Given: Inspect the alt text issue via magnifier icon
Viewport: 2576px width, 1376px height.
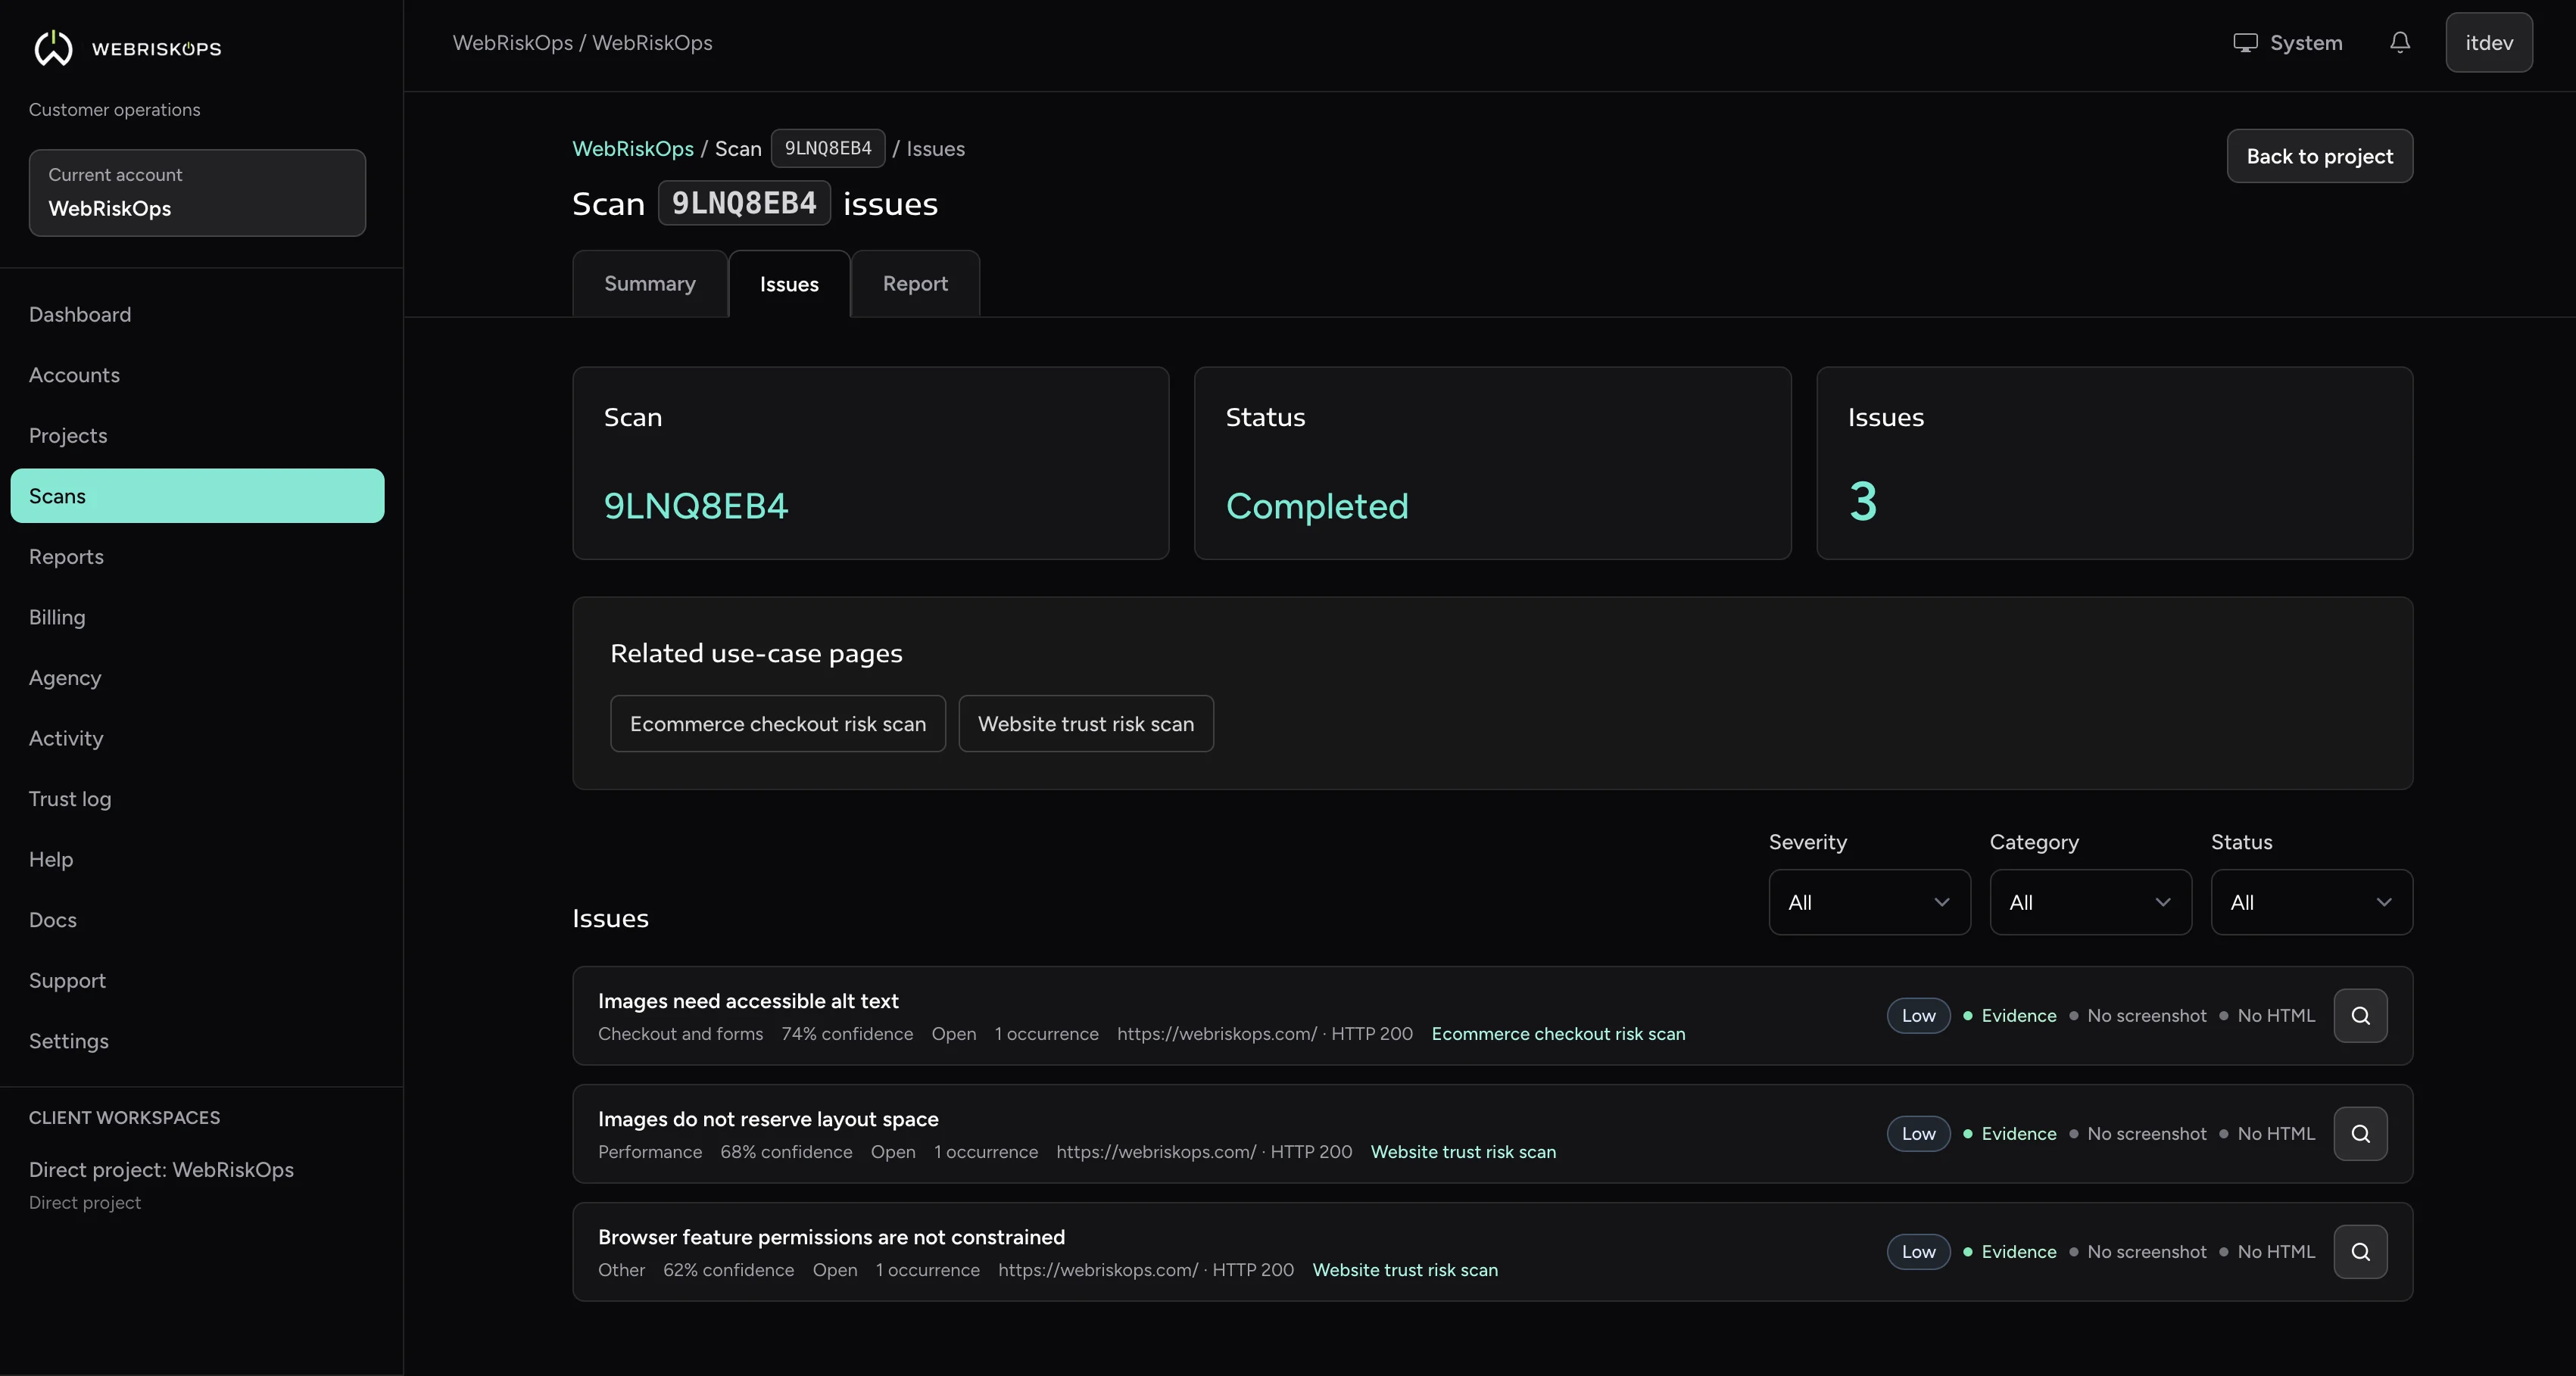Looking at the screenshot, I should pyautogui.click(x=2360, y=1015).
